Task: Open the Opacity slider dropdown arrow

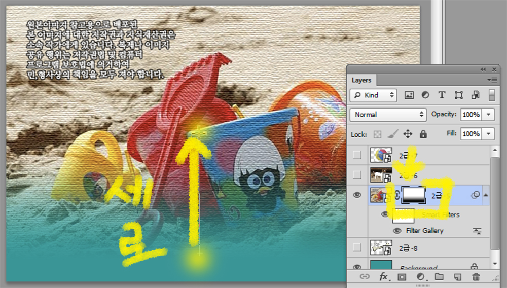Action: pyautogui.click(x=488, y=115)
